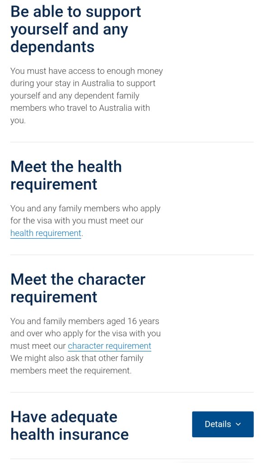Click the text 'for the visa with you must meet our'
Viewport: 264px width, 463px height.
click(77, 221)
